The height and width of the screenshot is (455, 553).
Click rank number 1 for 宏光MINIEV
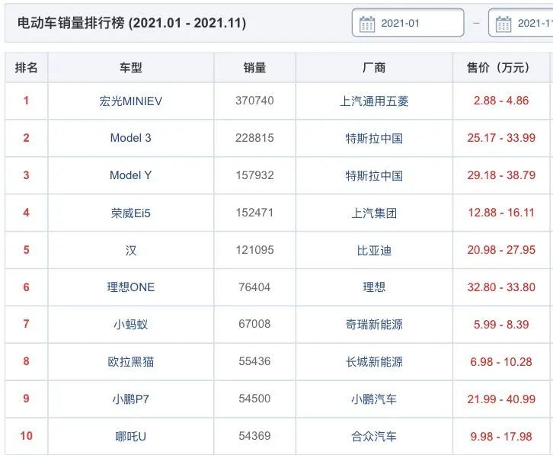(x=26, y=101)
